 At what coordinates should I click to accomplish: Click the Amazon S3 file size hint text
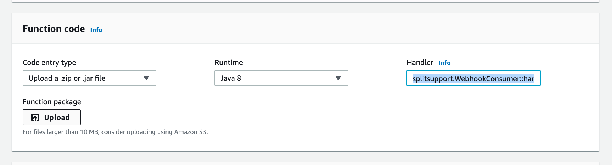[x=115, y=132]
